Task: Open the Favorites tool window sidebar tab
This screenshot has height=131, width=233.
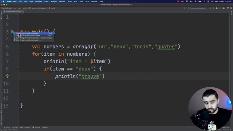Action: (x=1, y=120)
